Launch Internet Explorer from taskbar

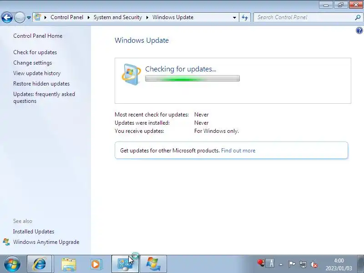point(40,264)
